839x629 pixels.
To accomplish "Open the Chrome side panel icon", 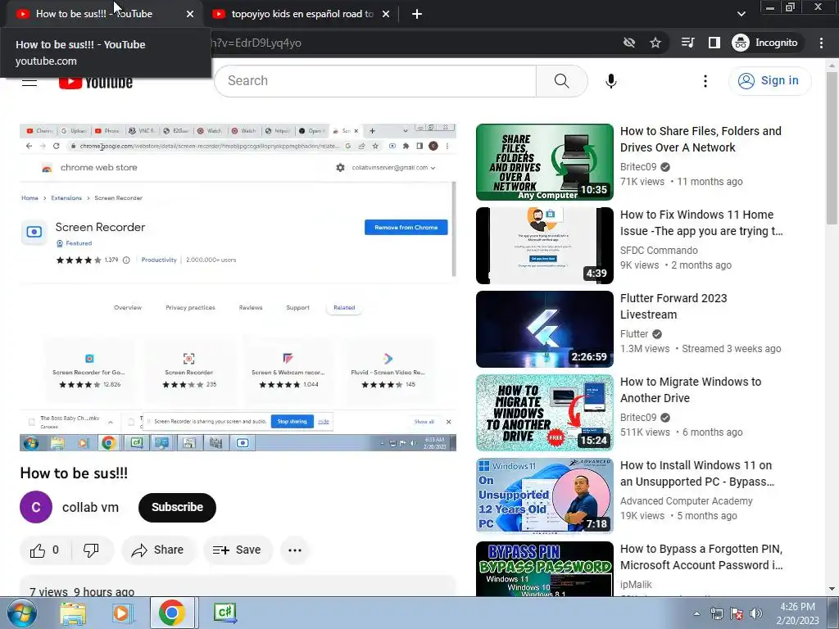I will point(714,43).
